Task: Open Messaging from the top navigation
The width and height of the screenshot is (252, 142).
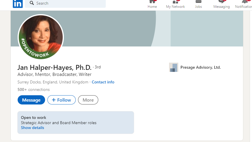Action: pyautogui.click(x=221, y=4)
